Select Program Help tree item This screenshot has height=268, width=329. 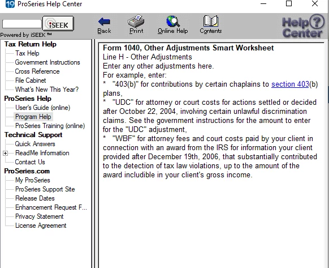coord(33,117)
